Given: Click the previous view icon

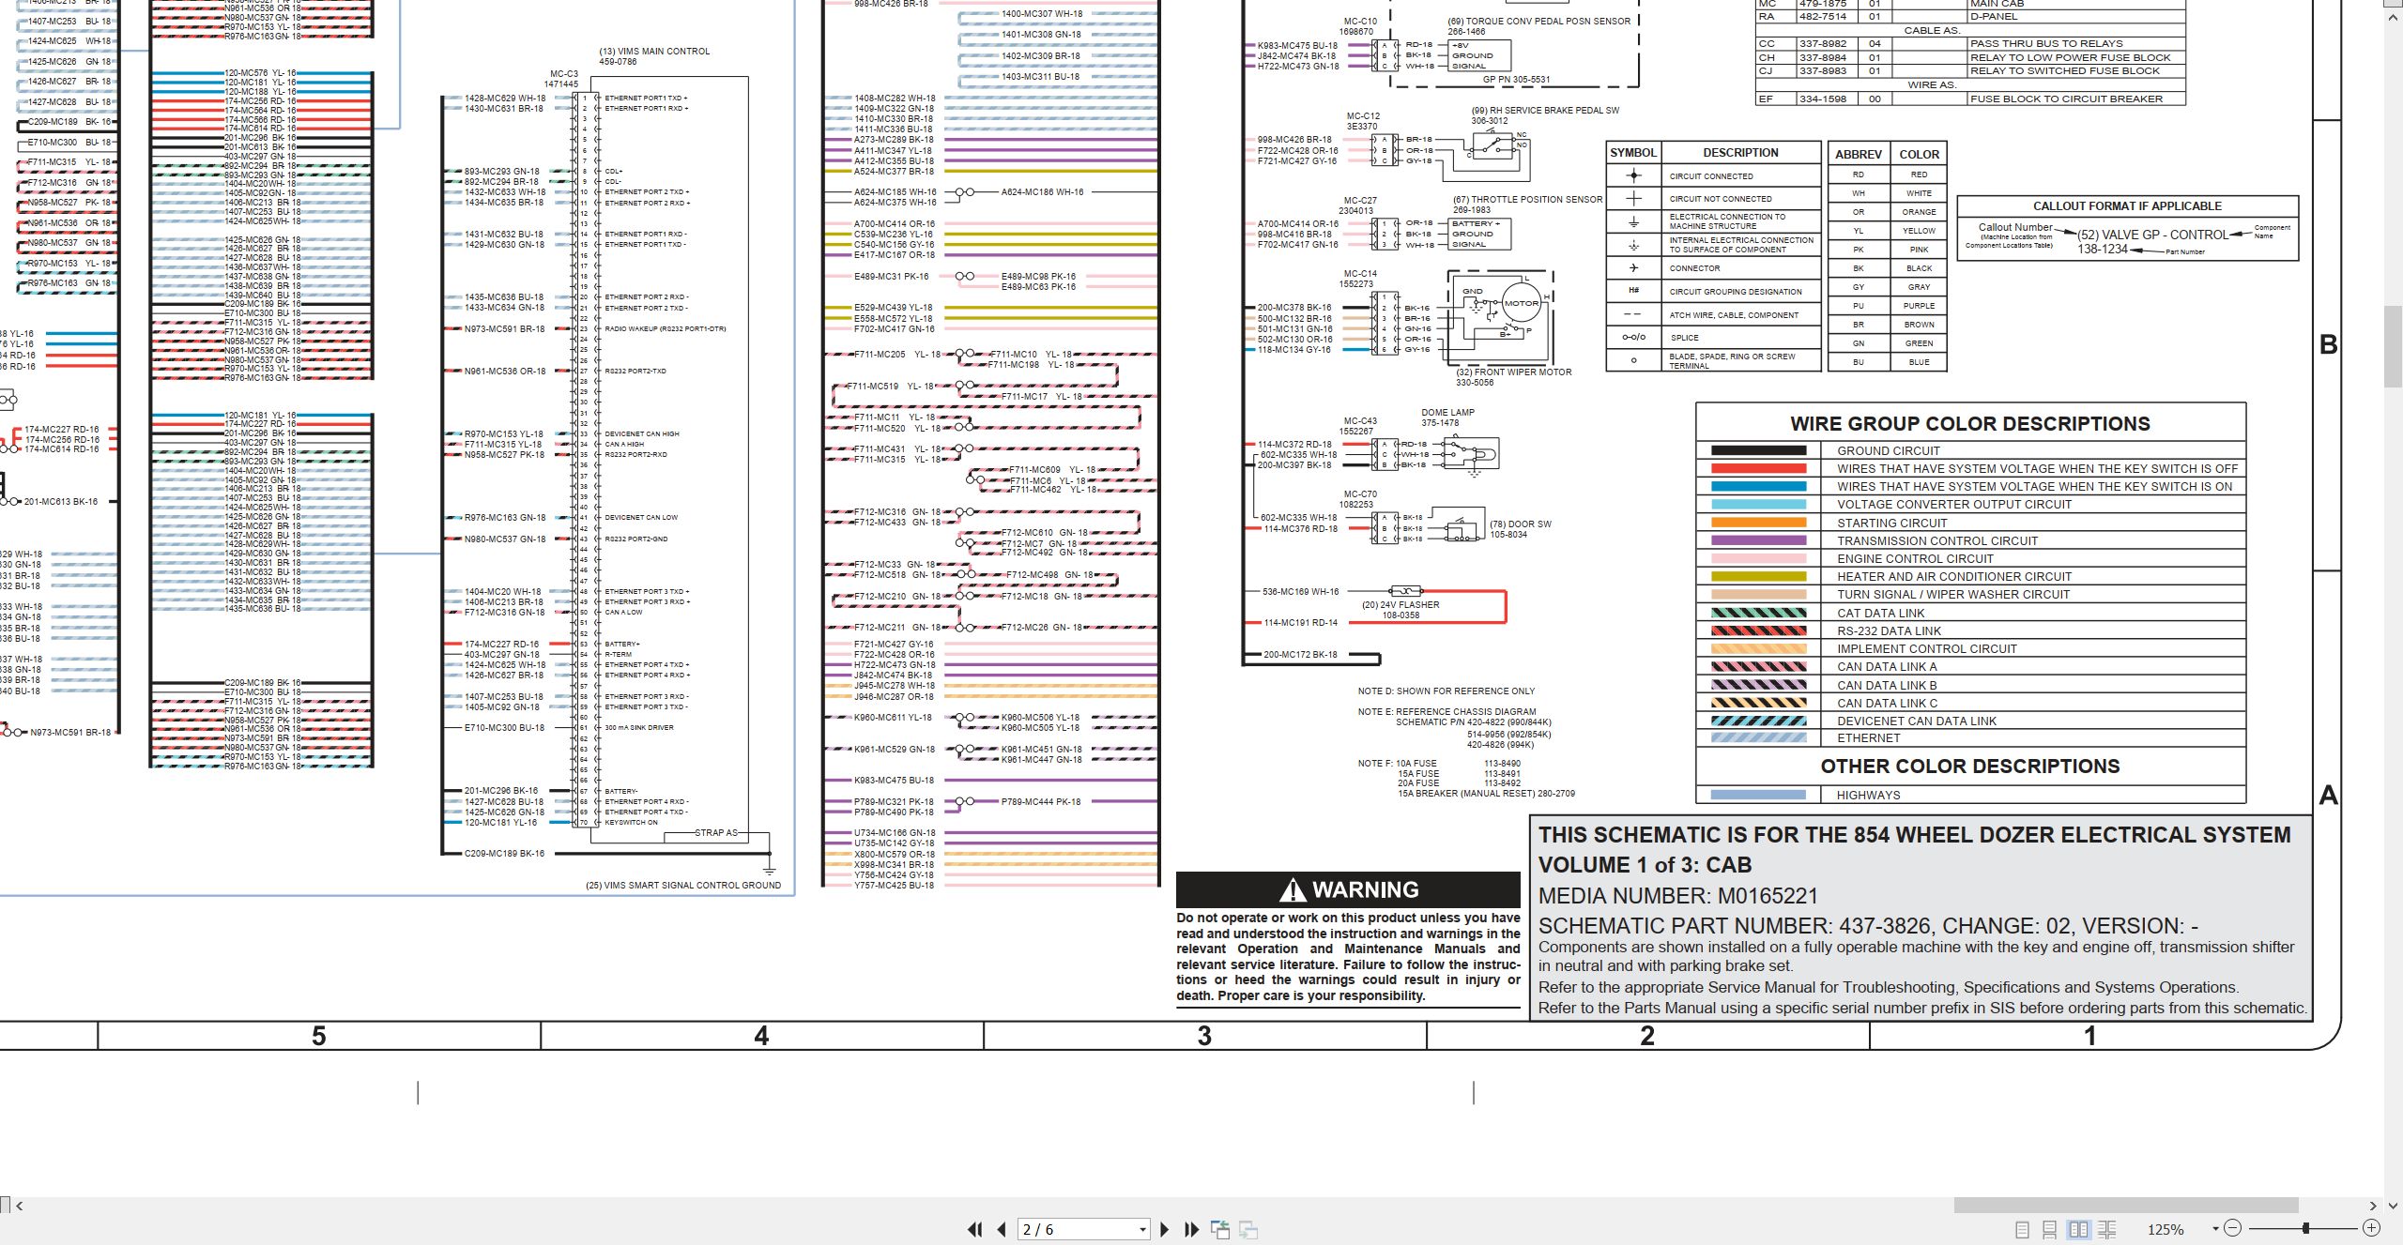Looking at the screenshot, I should coord(1220,1229).
